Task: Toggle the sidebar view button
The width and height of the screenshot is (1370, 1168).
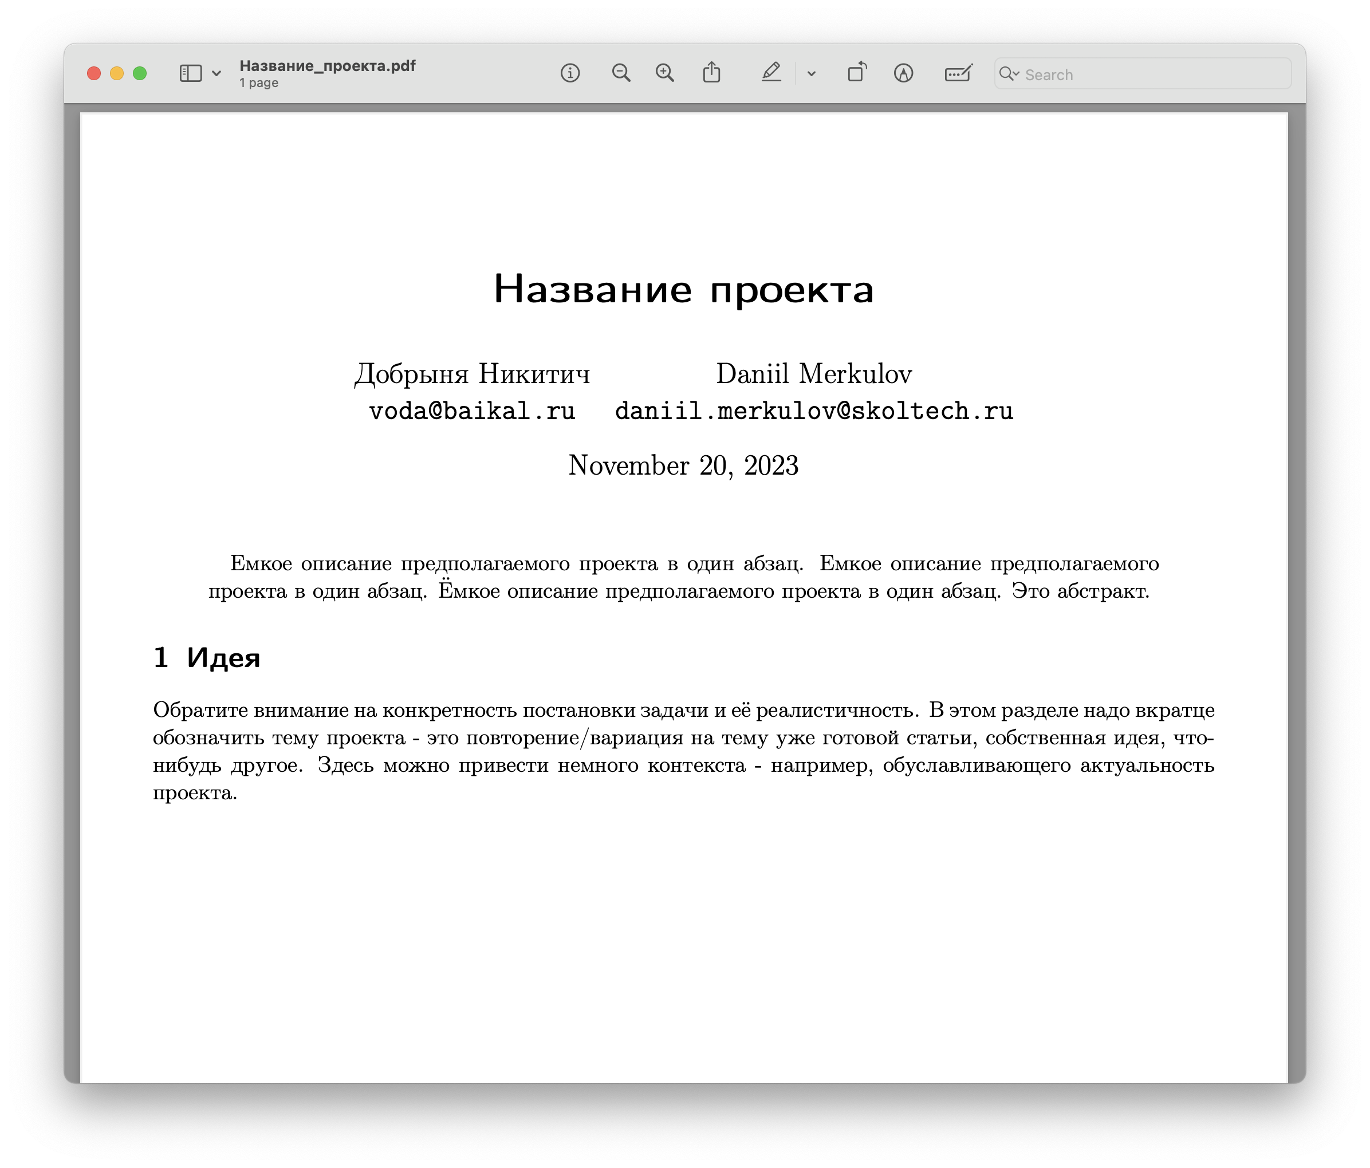Action: [190, 73]
